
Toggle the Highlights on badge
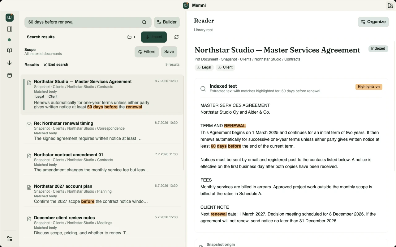click(369, 87)
